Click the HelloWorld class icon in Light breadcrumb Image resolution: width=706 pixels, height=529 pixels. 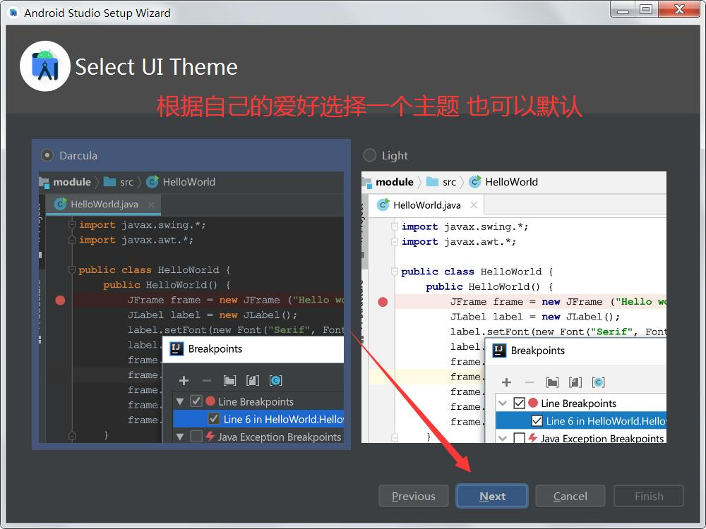[475, 182]
